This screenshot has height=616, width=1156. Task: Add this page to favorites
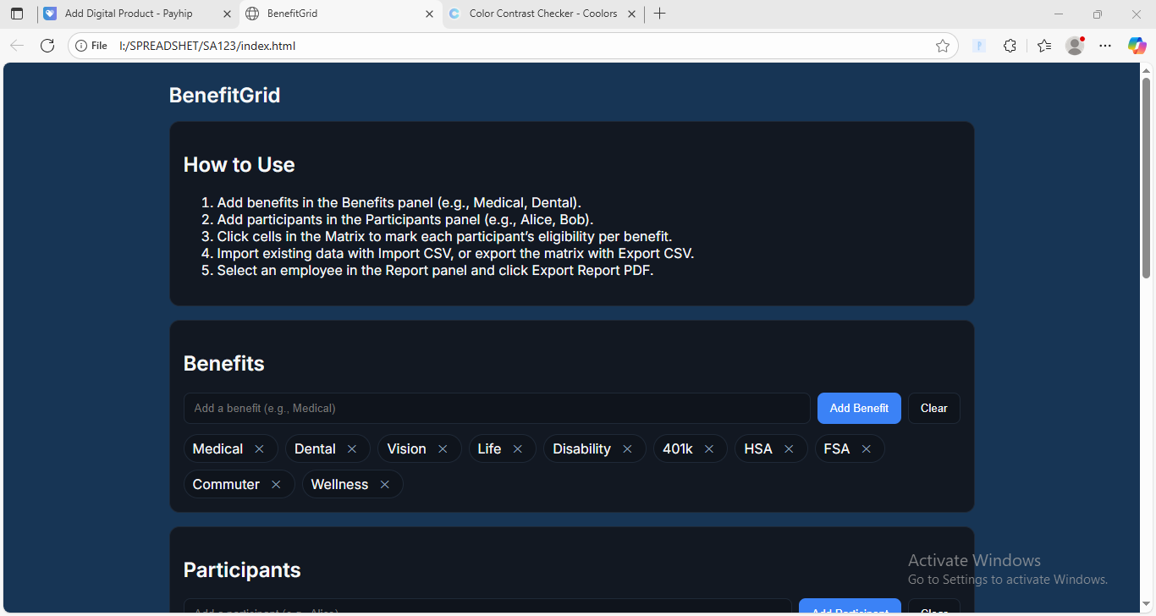[x=943, y=46]
